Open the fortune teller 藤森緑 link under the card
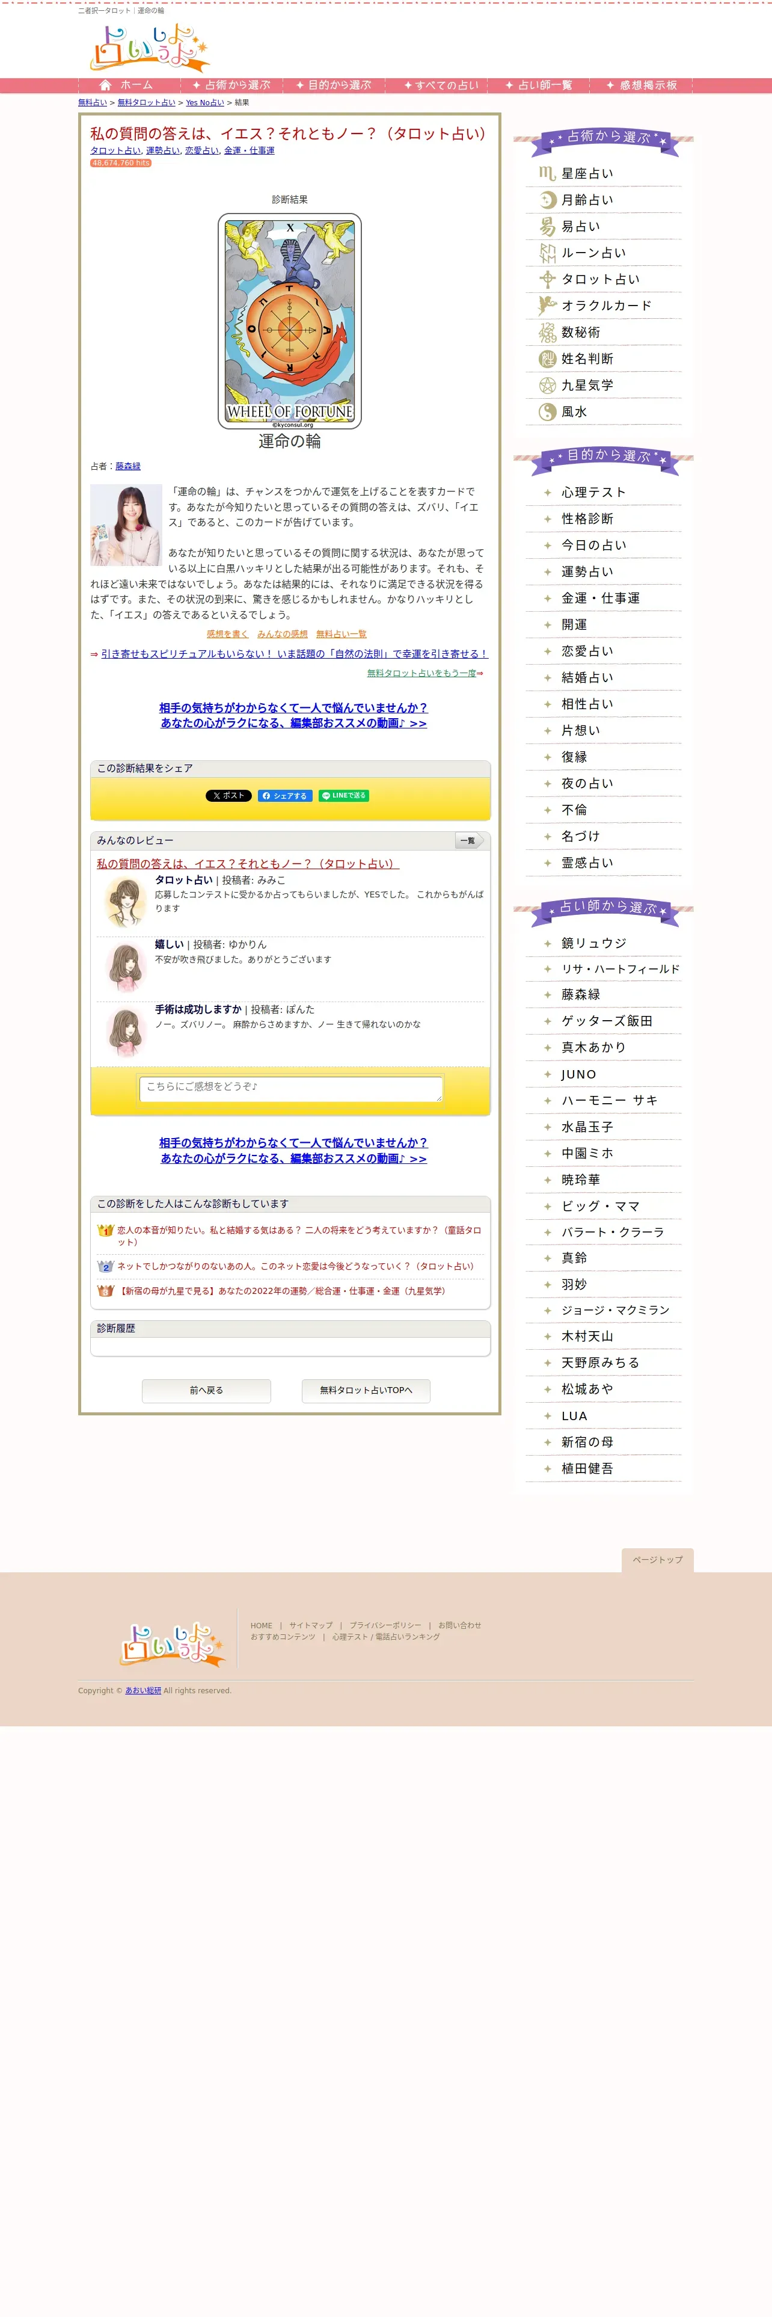Screen dimensions: 772x2317 (x=127, y=466)
